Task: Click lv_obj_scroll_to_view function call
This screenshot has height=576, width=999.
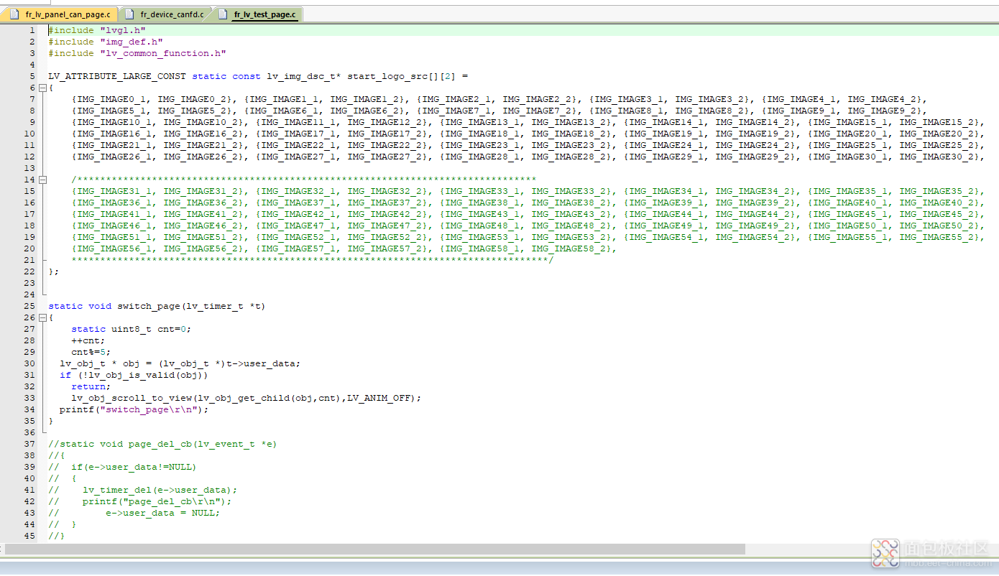Action: tap(132, 398)
